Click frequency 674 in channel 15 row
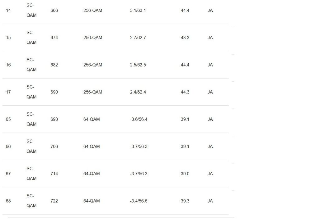 [54, 38]
